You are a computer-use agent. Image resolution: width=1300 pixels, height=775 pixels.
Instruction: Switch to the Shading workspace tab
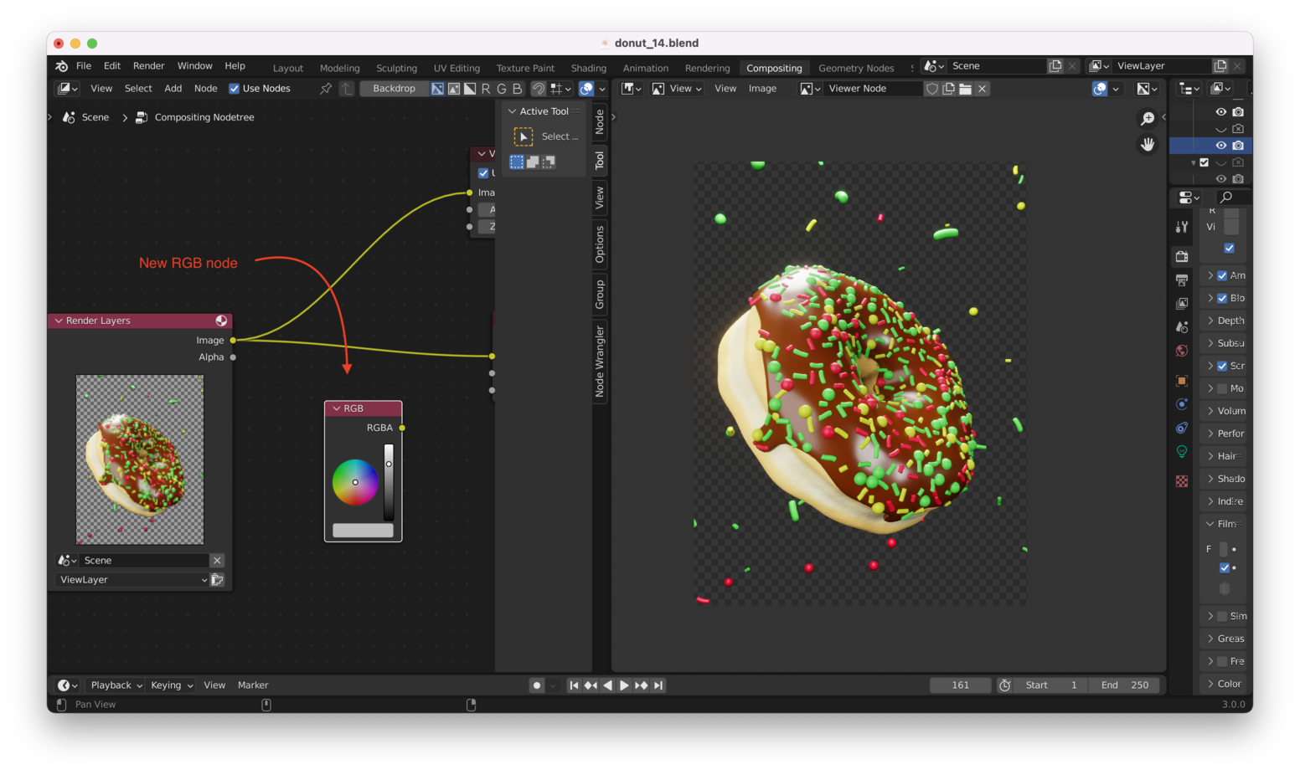point(588,69)
